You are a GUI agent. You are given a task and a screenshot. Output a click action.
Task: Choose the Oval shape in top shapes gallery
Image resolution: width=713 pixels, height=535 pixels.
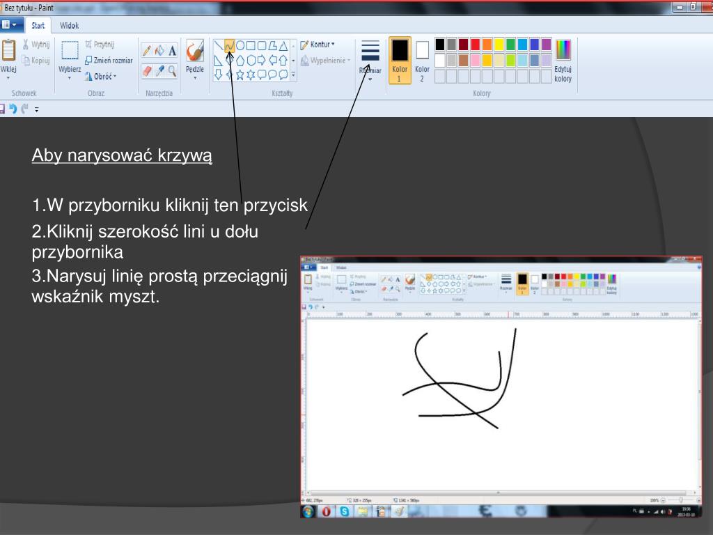[x=240, y=45]
